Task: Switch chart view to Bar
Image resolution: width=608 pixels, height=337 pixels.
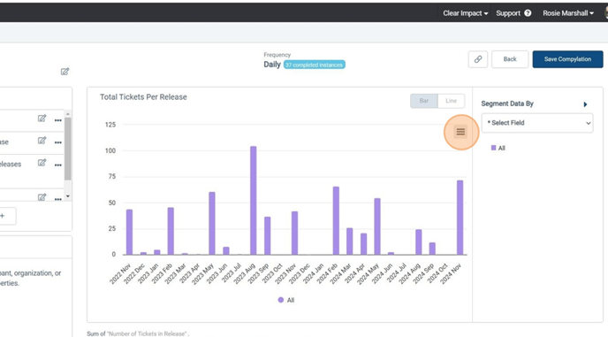Action: (x=424, y=101)
